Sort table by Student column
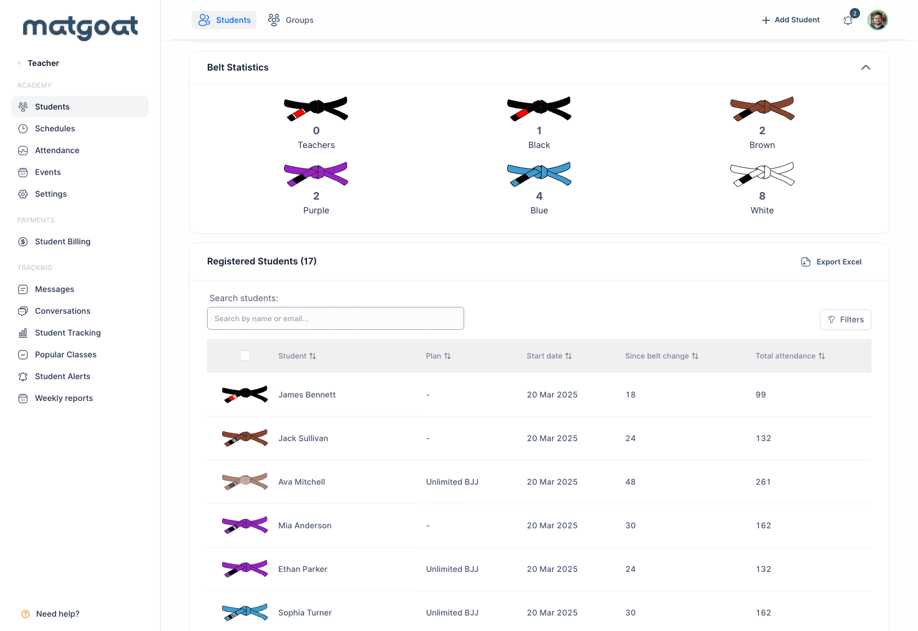Image resolution: width=918 pixels, height=631 pixels. click(x=297, y=356)
